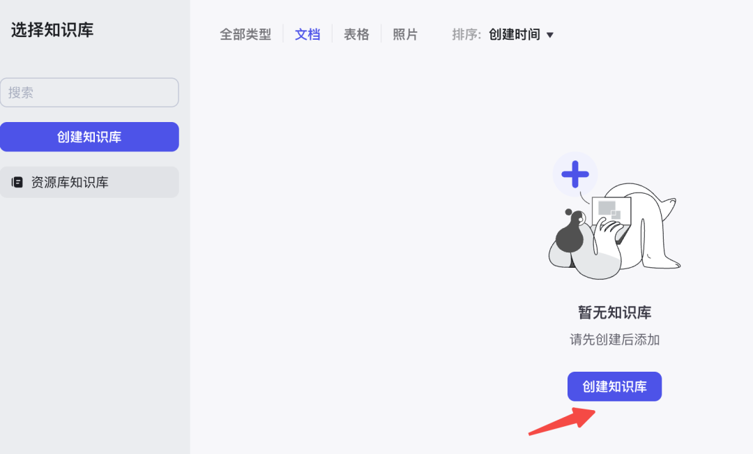Image resolution: width=753 pixels, height=454 pixels.
Task: Switch to the 表格 filter tab
Action: 356,35
